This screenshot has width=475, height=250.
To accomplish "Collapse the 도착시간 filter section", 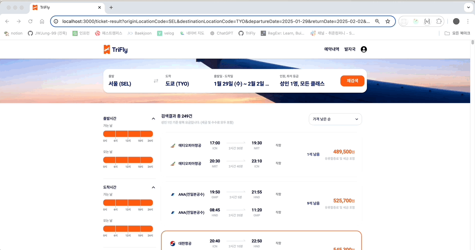I will coord(153,187).
